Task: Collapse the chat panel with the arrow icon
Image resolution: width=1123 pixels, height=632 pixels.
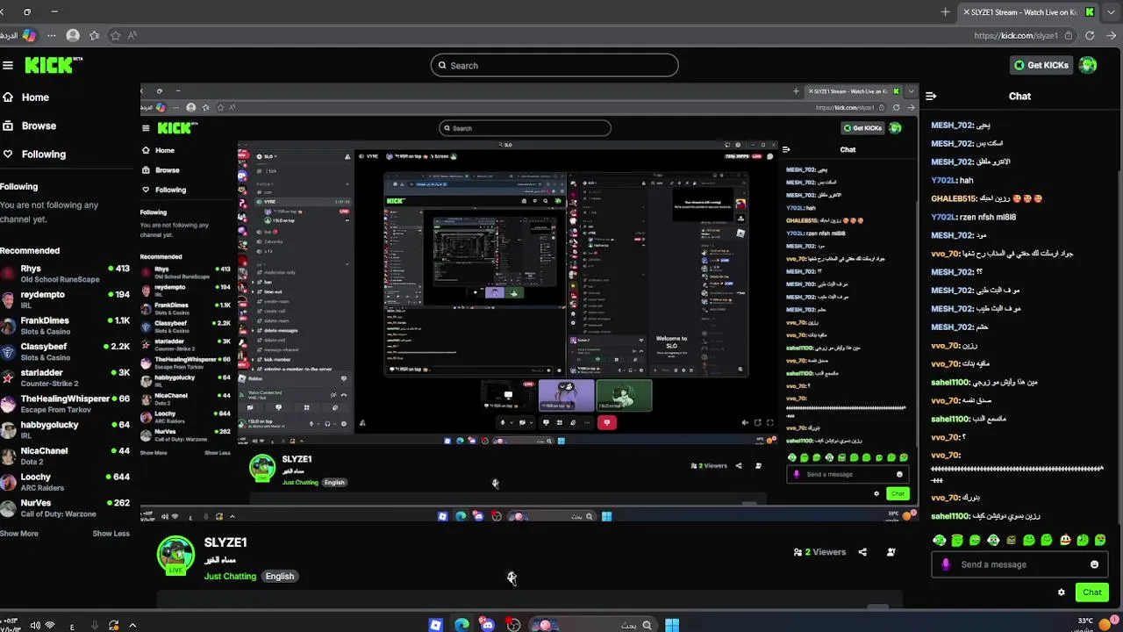Action: 931,97
